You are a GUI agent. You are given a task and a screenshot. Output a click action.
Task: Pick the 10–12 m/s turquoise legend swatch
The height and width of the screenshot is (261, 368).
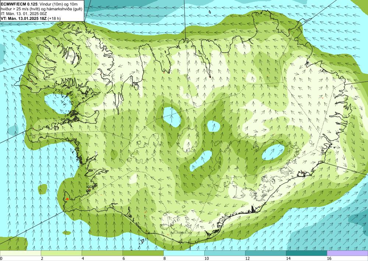(224, 253)
